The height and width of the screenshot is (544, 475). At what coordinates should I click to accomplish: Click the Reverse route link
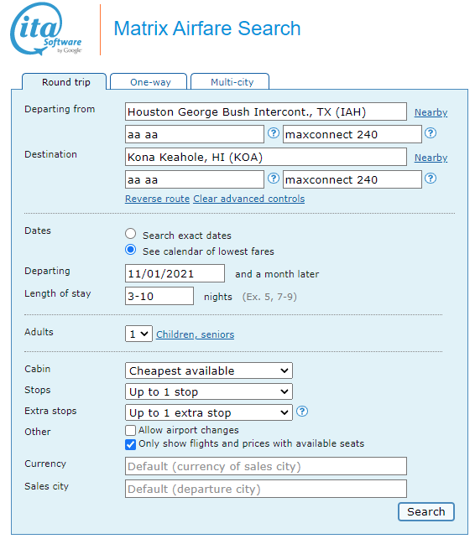tap(158, 199)
